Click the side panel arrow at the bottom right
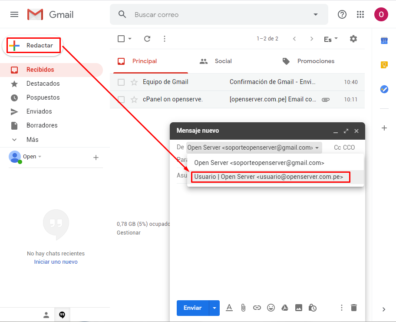The width and height of the screenshot is (396, 322). [x=384, y=309]
